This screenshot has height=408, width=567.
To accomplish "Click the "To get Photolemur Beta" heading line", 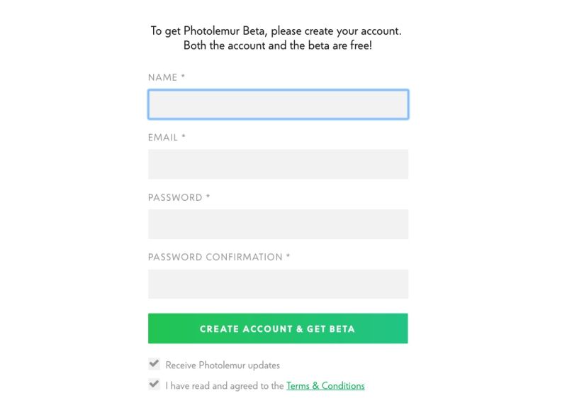I will (276, 31).
